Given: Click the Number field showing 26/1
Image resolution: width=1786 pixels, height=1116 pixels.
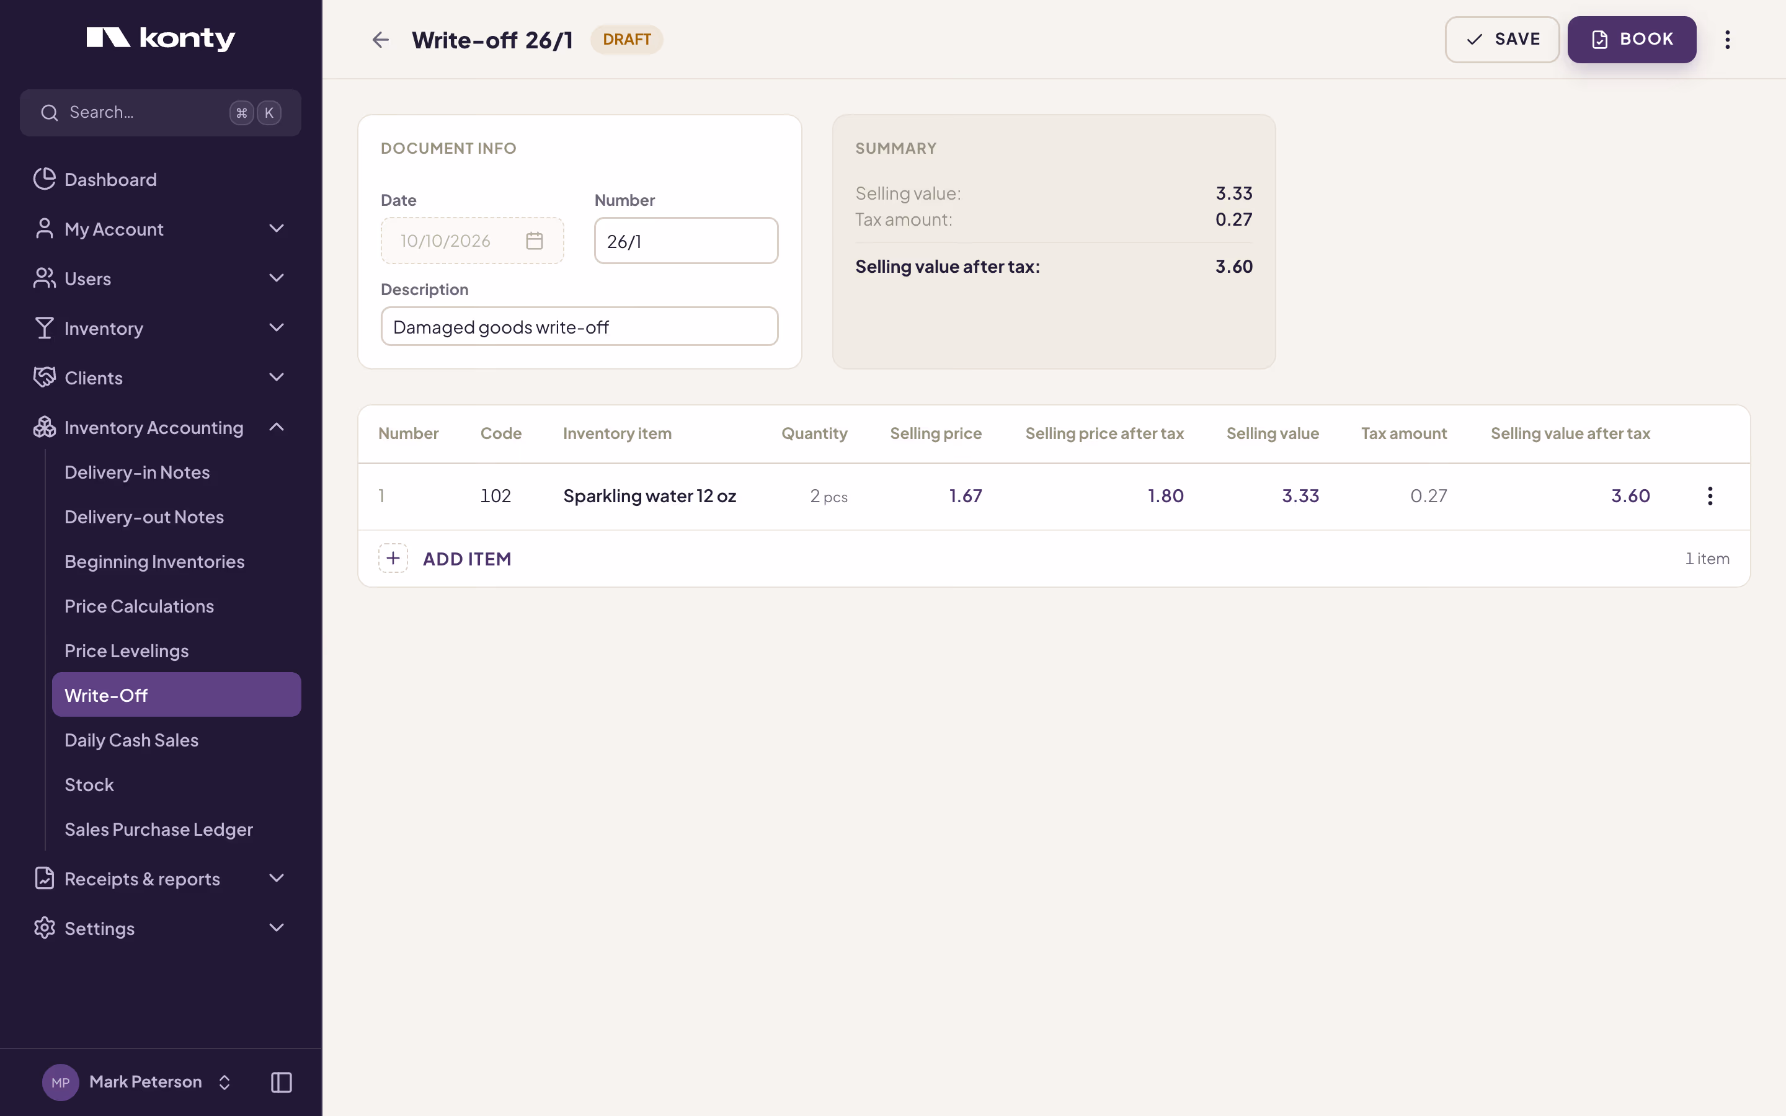Looking at the screenshot, I should pyautogui.click(x=686, y=241).
